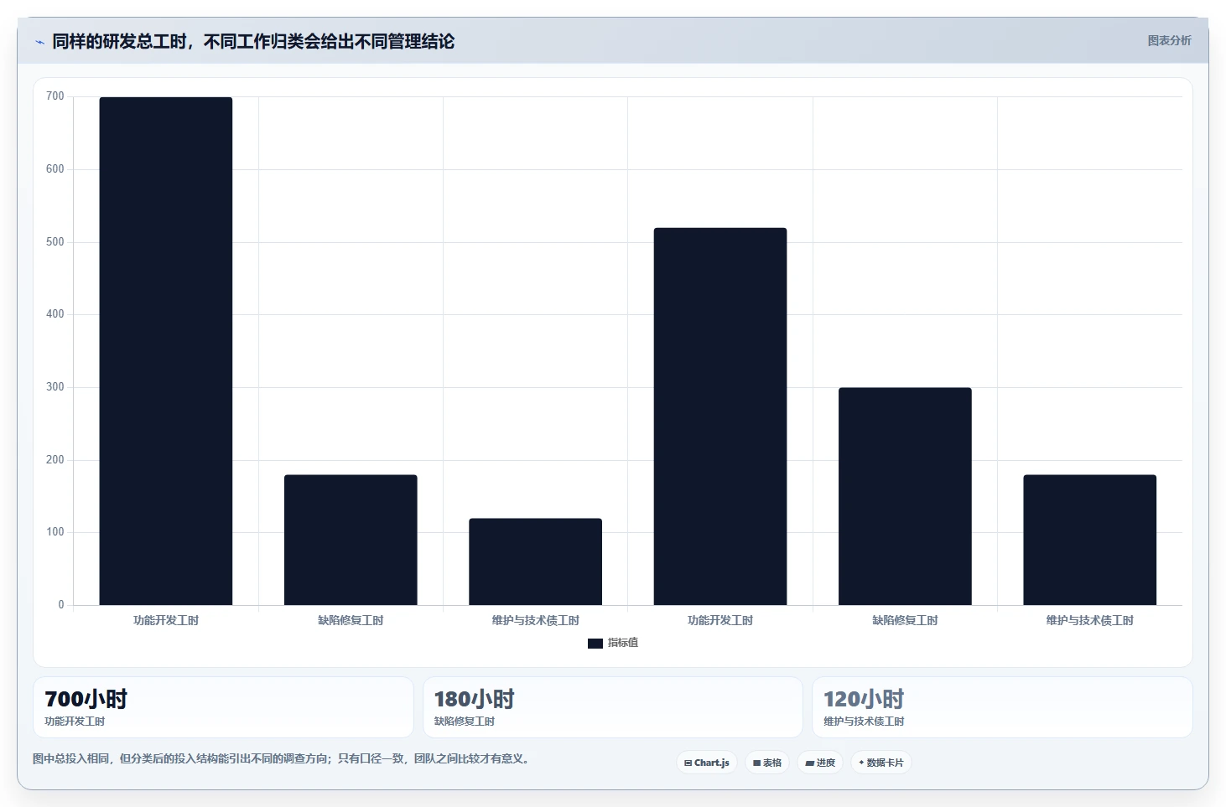Click the 功能开发工时 axis label under the 700 bar
1226x807 pixels.
[166, 620]
